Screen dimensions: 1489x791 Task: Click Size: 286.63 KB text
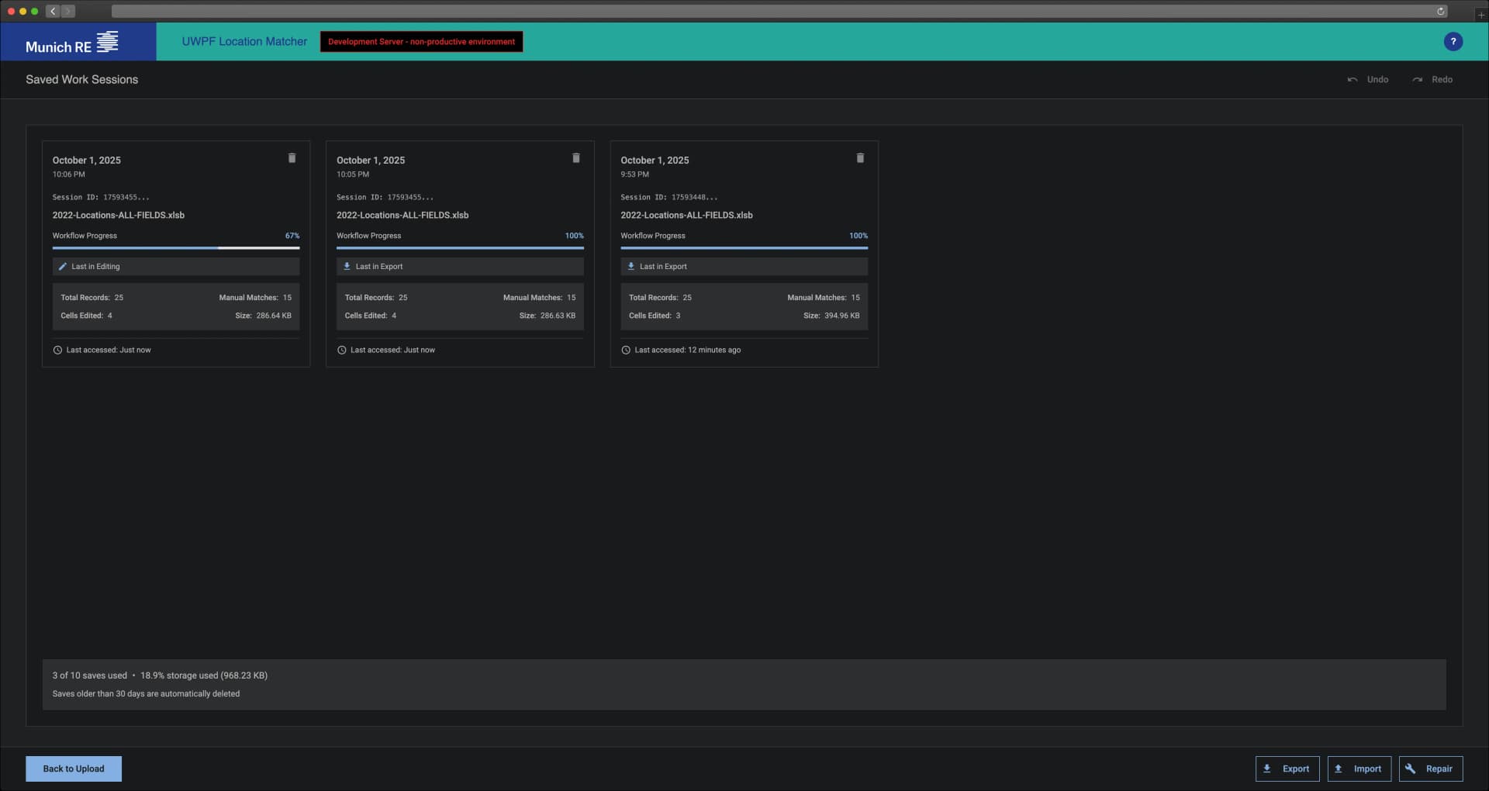547,316
